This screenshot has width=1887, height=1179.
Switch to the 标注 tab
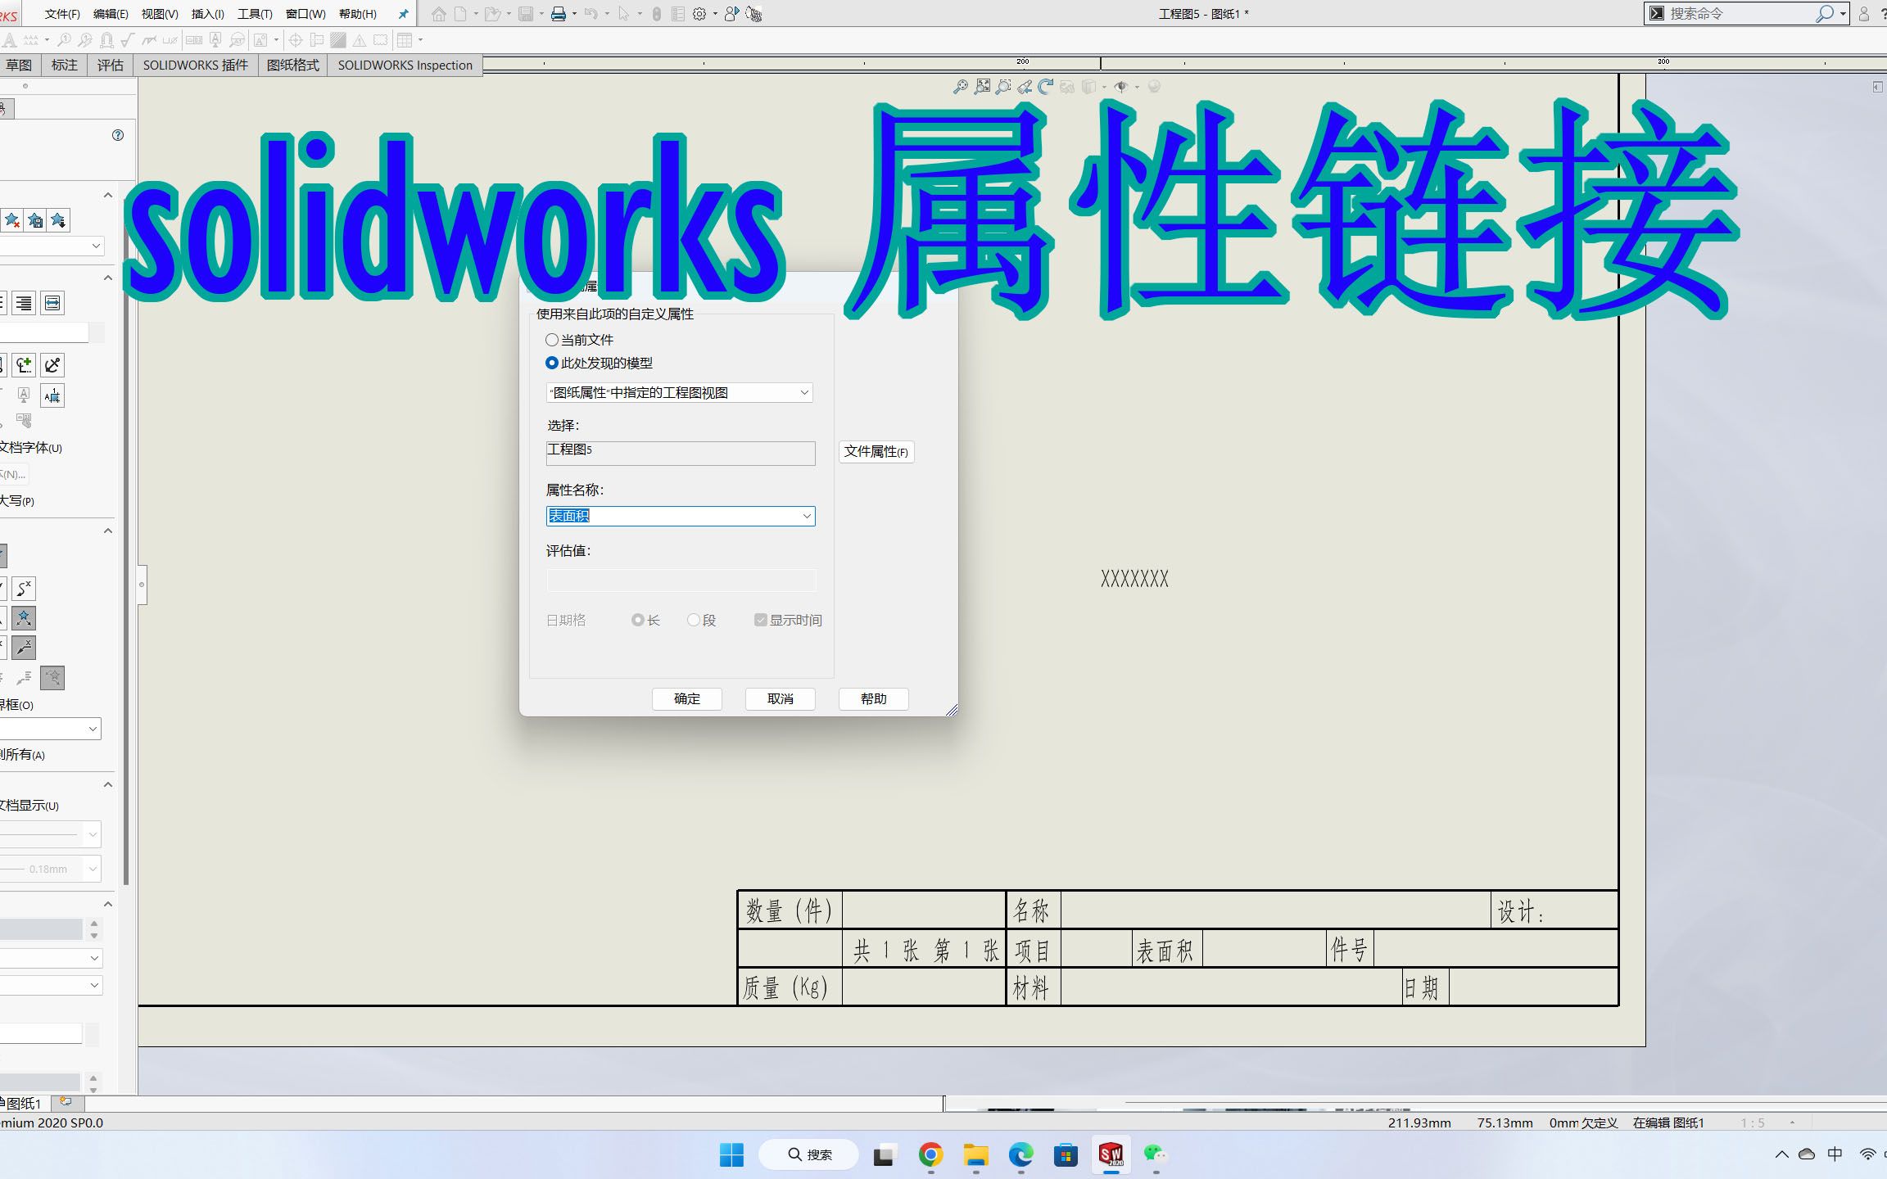coord(65,65)
